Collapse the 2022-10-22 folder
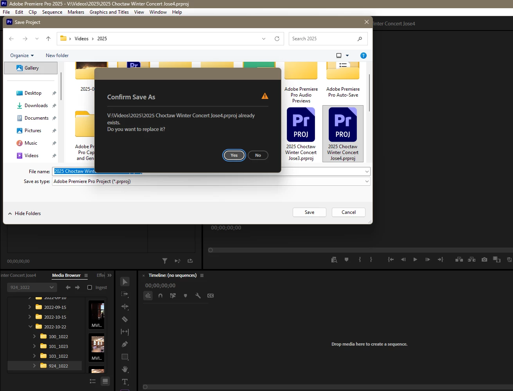Viewport: 513px width, 391px height. pyautogui.click(x=30, y=326)
